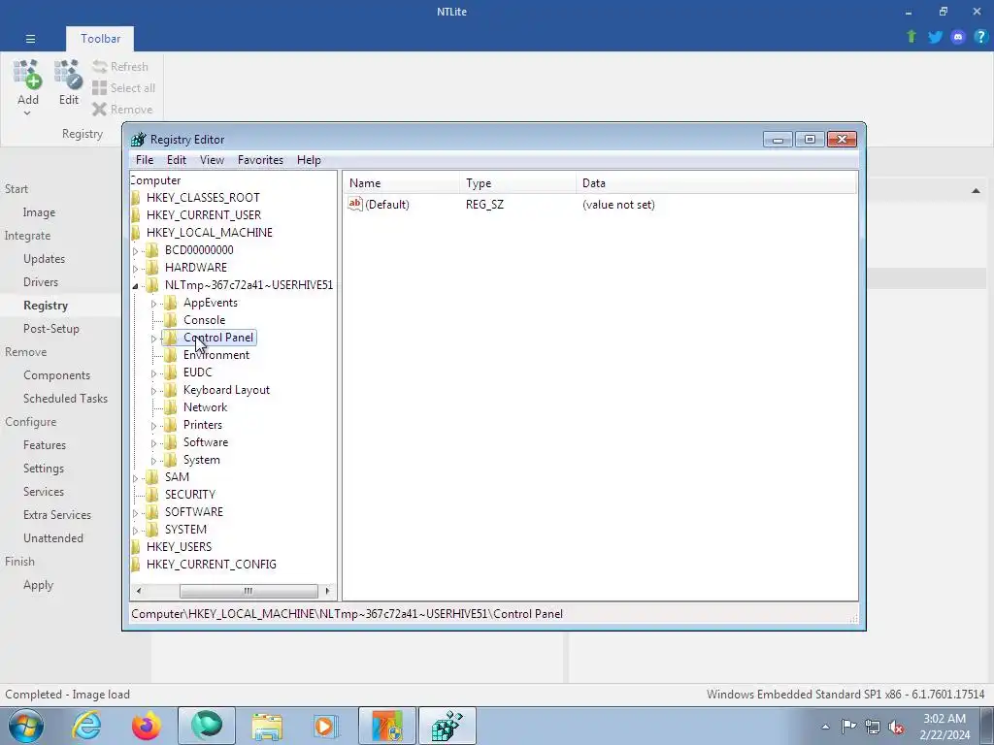The height and width of the screenshot is (745, 994).
Task: Select the HKEY_CURRENT_USER key
Action: click(x=204, y=215)
